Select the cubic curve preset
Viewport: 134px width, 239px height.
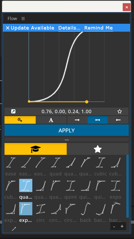pyautogui.click(x=100, y=166)
